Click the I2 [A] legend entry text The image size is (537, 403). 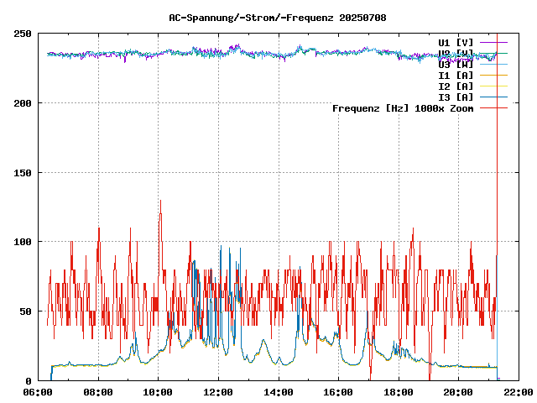[456, 86]
